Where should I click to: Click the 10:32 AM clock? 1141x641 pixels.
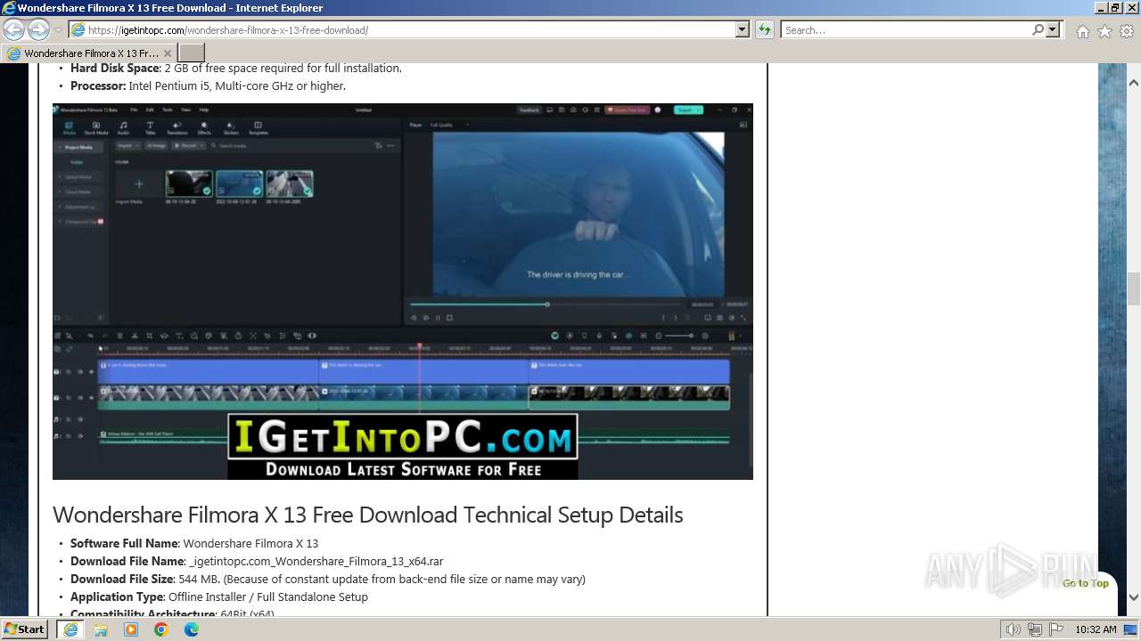coord(1096,629)
